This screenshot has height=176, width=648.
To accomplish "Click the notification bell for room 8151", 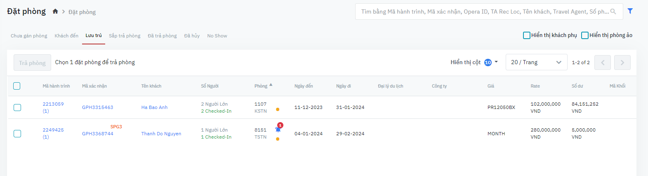I will [278, 129].
